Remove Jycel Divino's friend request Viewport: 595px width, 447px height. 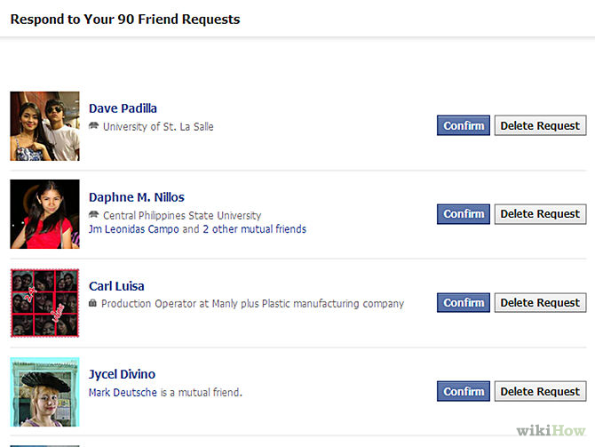click(540, 392)
